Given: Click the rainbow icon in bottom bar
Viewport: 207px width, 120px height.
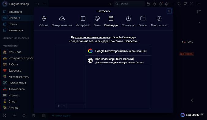Looking at the screenshot, I should (14, 116).
